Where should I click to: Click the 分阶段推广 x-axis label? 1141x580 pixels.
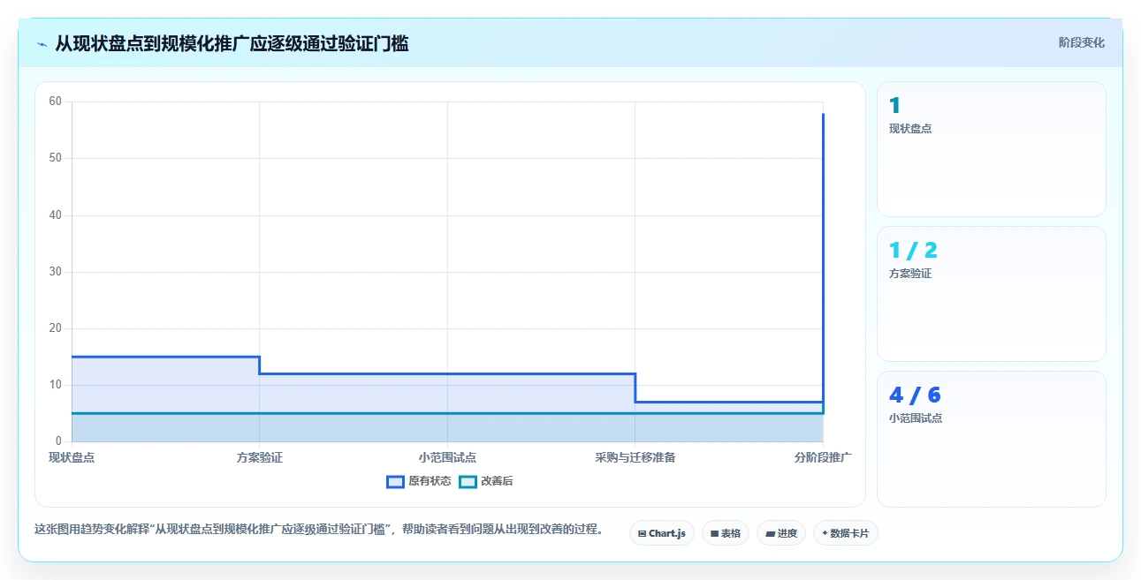823,457
